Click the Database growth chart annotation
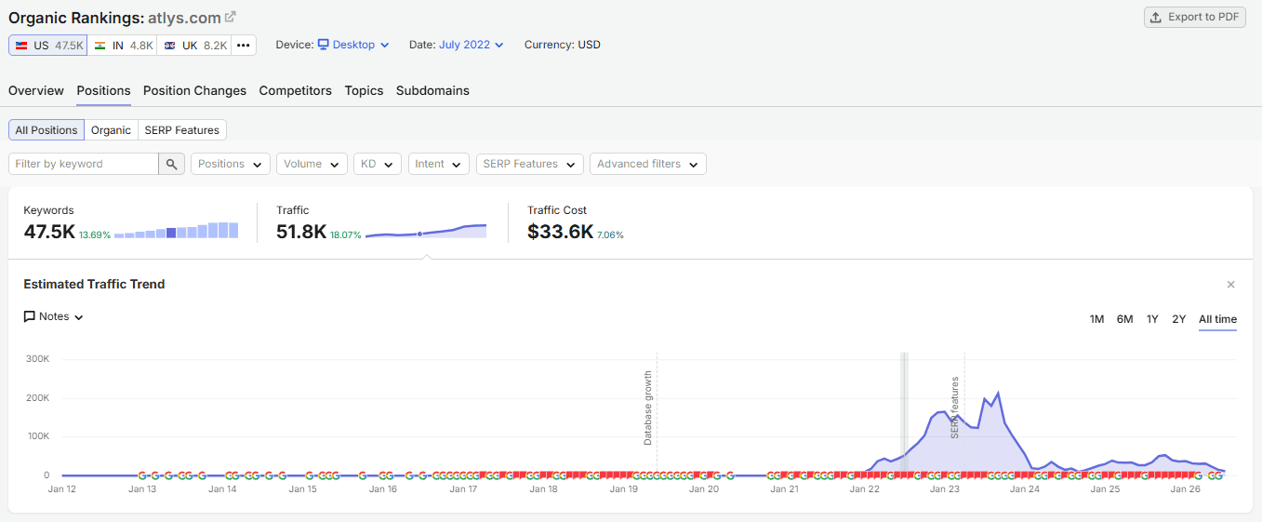The image size is (1262, 522). tap(648, 408)
